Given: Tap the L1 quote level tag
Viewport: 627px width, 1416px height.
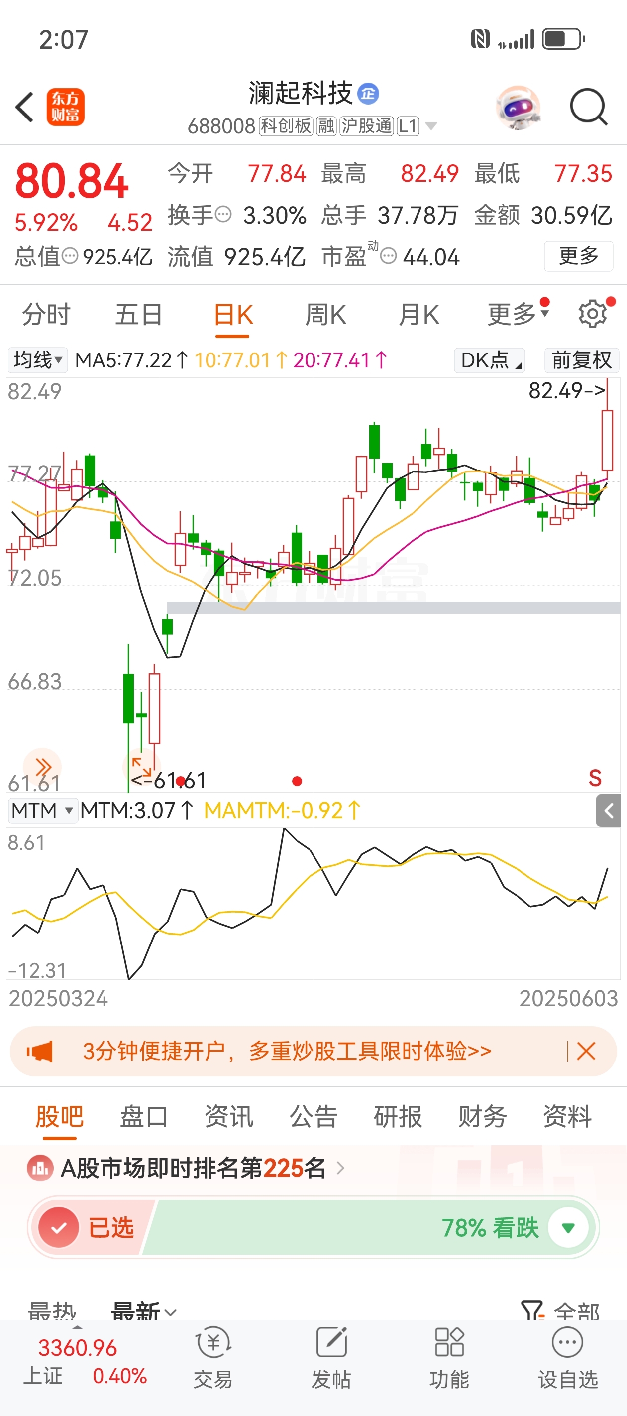Looking at the screenshot, I should point(408,126).
